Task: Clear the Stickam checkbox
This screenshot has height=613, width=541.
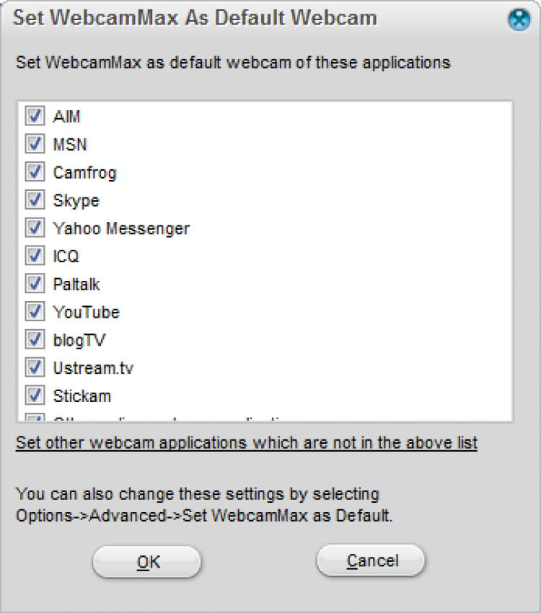Action: point(35,395)
